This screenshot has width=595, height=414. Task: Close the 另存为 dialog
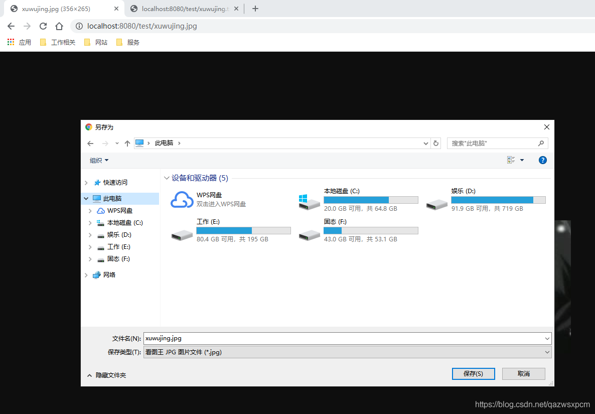tap(546, 127)
